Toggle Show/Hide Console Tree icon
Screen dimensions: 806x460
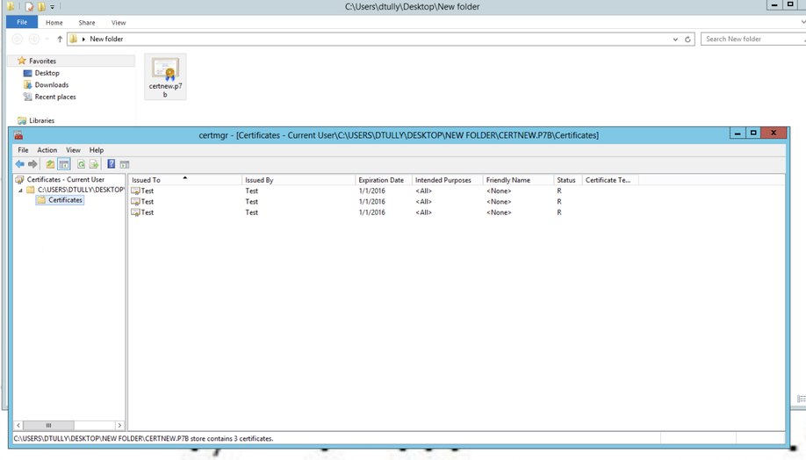click(64, 164)
